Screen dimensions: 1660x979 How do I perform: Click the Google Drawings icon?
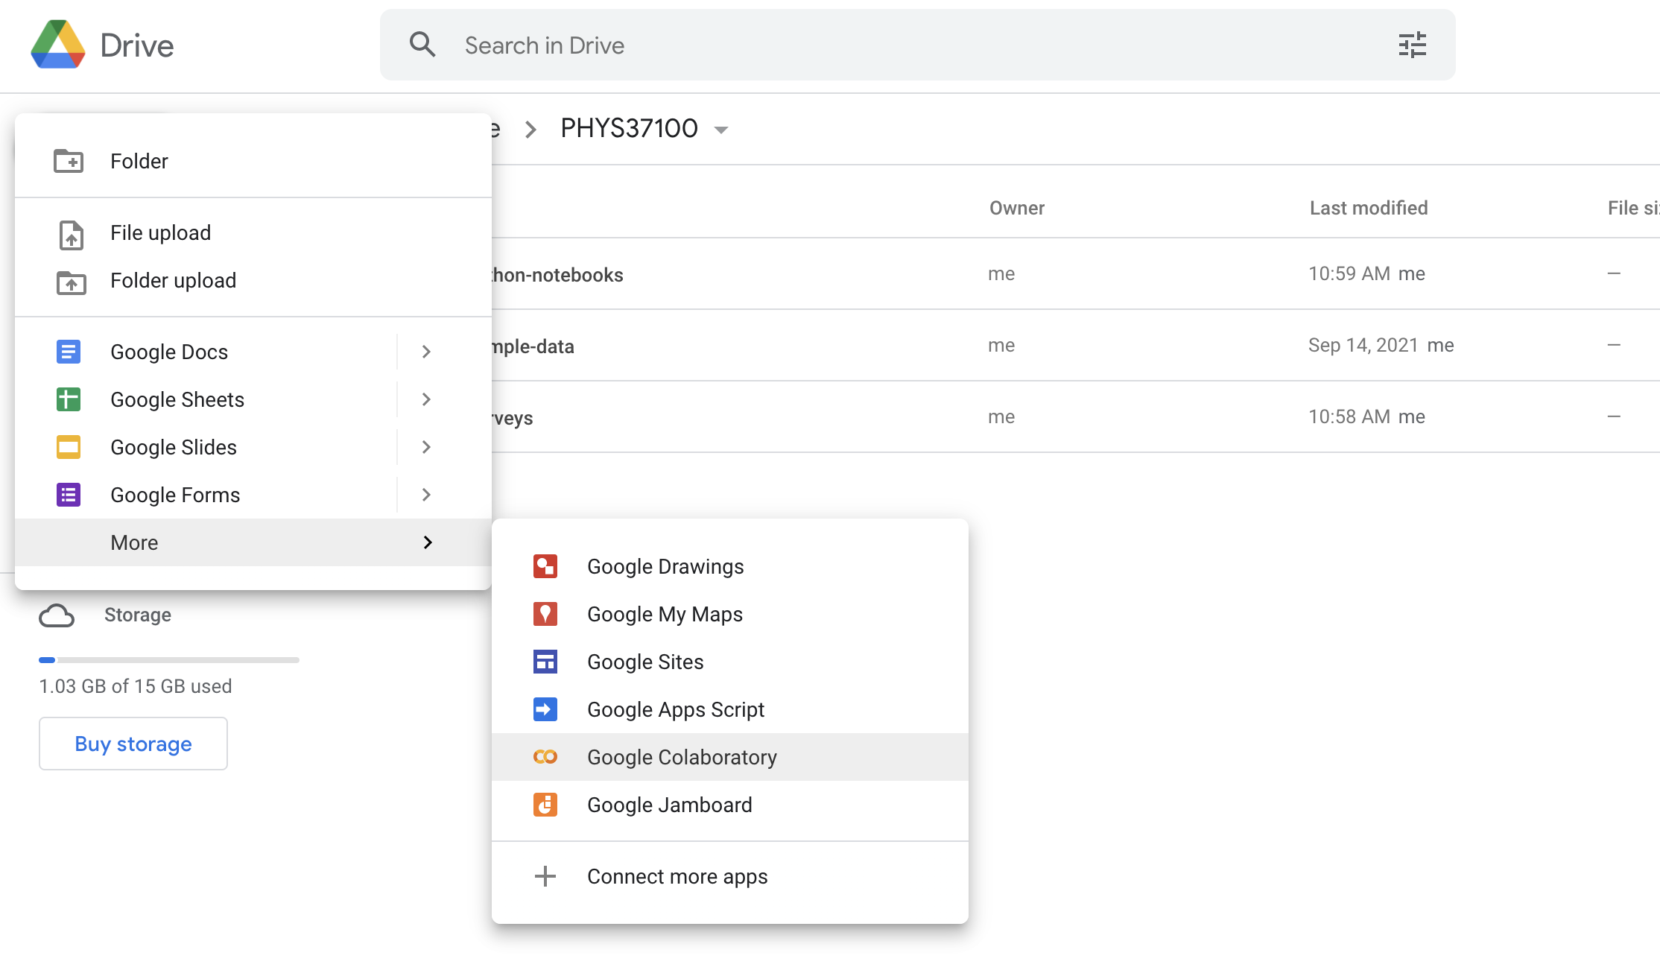tap(545, 566)
